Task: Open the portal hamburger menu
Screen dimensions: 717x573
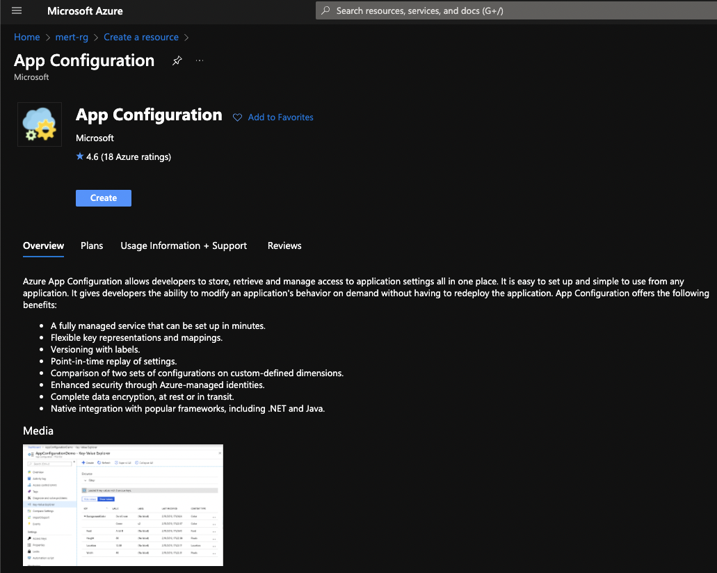Action: point(17,10)
